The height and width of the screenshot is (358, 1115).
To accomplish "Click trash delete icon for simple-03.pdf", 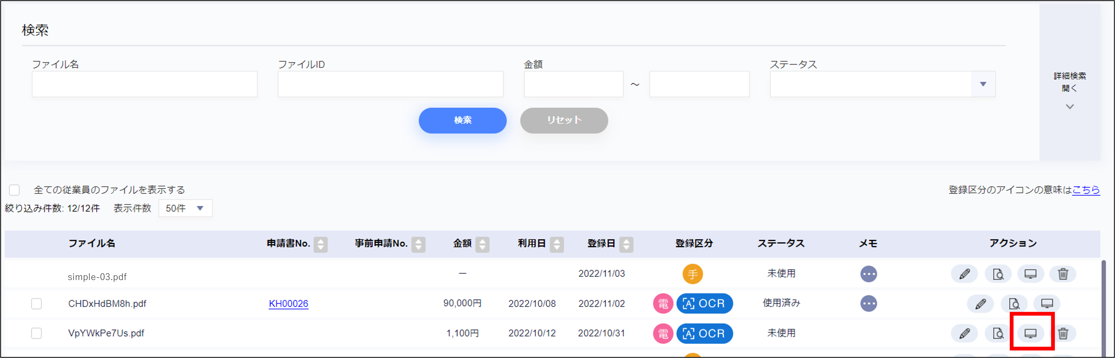I will (x=1063, y=274).
